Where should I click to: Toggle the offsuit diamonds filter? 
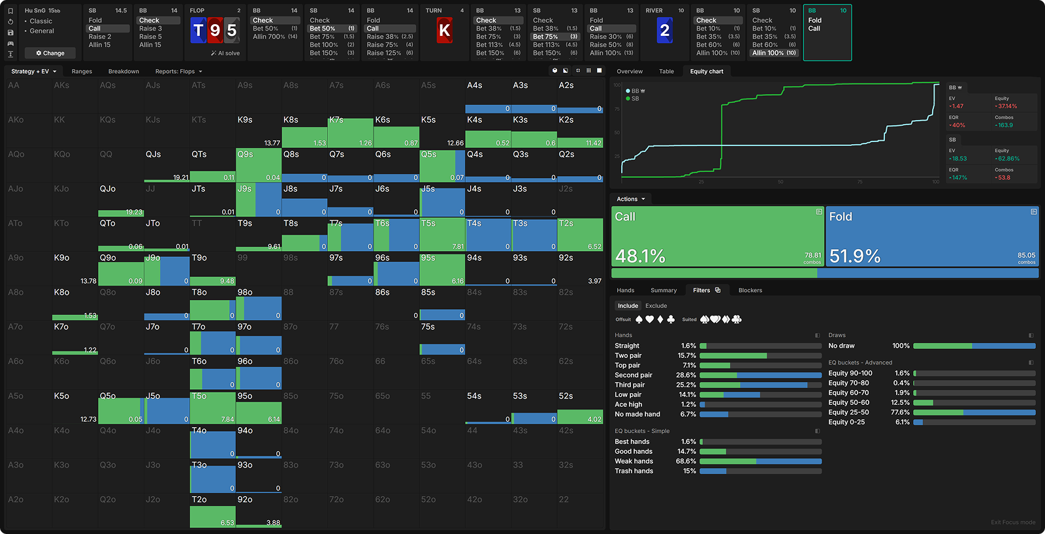click(660, 319)
